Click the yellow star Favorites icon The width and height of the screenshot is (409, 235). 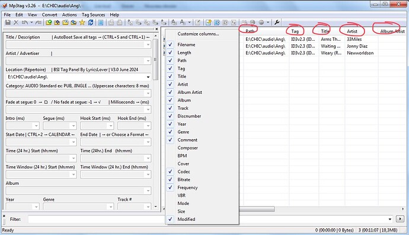(x=82, y=22)
